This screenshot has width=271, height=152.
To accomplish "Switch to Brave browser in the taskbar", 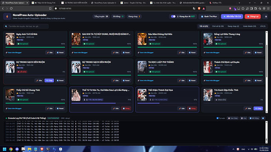I will [x=42, y=149].
